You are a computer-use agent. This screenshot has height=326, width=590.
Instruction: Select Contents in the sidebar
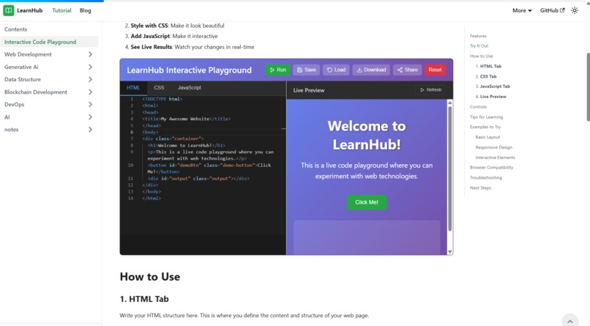pyautogui.click(x=16, y=29)
